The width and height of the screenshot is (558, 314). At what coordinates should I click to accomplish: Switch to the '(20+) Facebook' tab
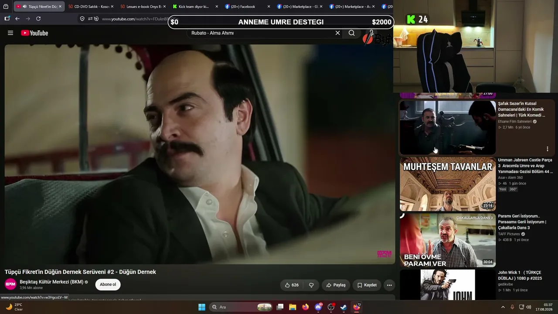tap(248, 7)
